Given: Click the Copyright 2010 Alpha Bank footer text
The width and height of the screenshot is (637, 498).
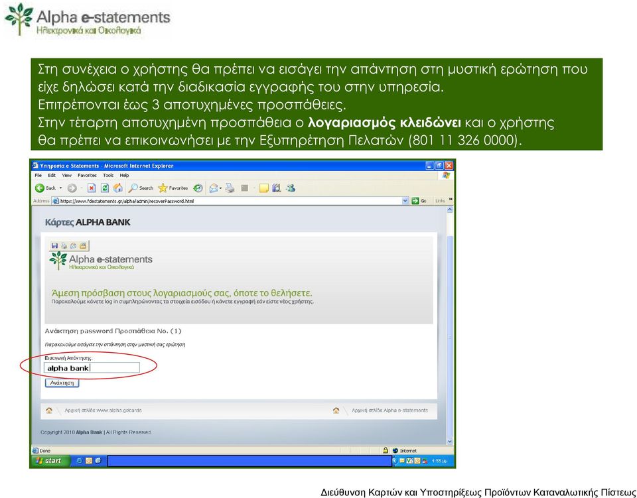Looking at the screenshot, I should [96, 432].
